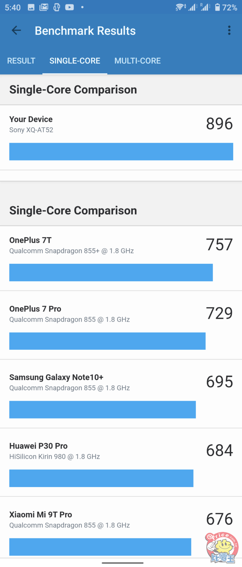242x567 pixels.
Task: Tap the Gmail notification icon
Action: point(44,7)
